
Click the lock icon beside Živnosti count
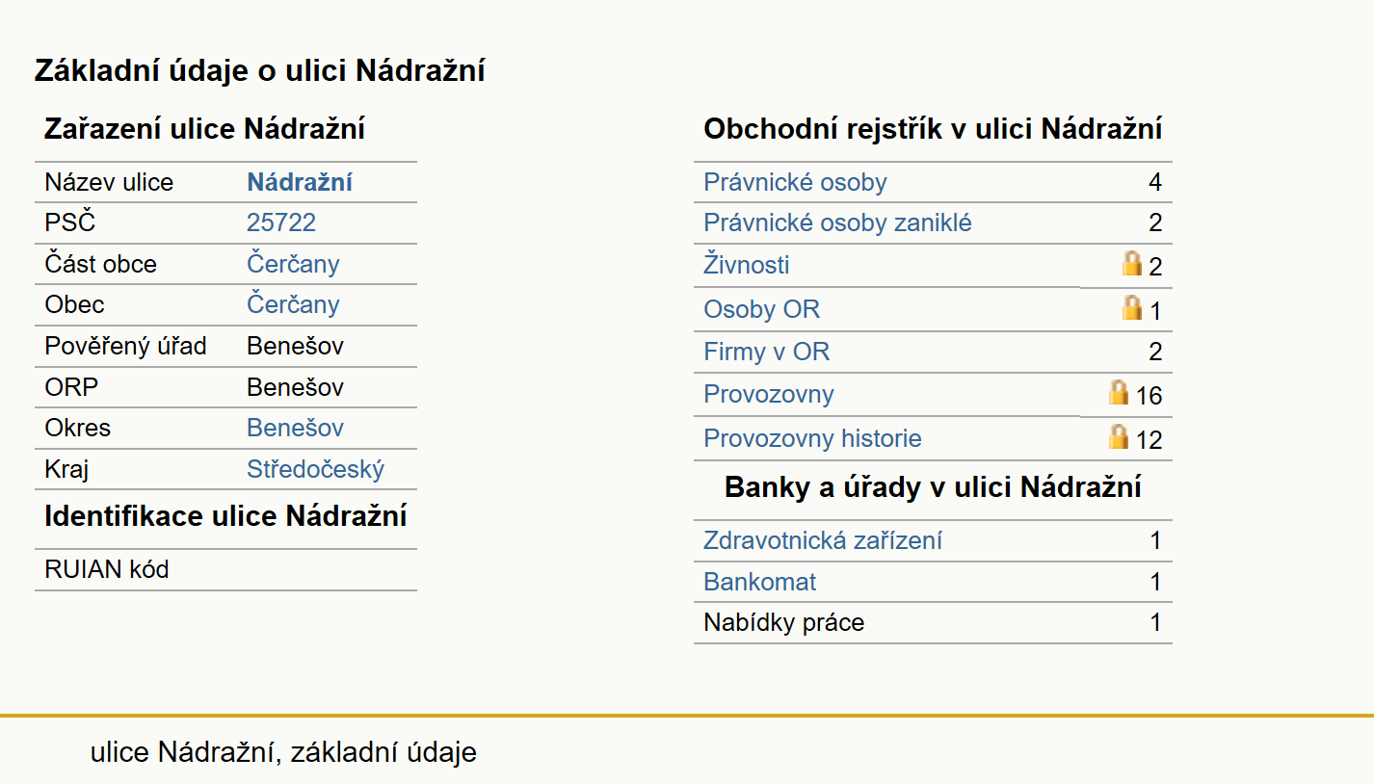point(1132,263)
